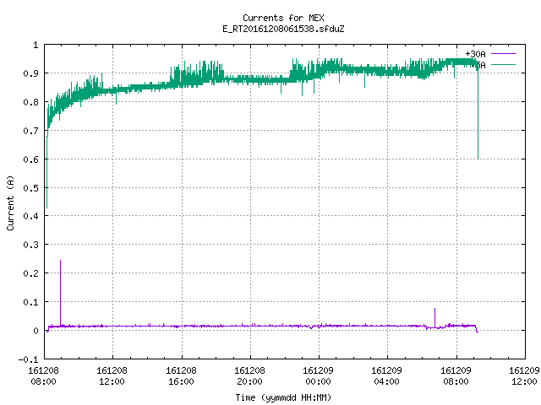Click the x-axis label "161208 08:00"
Viewport: 541px width, 405px height.
tap(43, 375)
